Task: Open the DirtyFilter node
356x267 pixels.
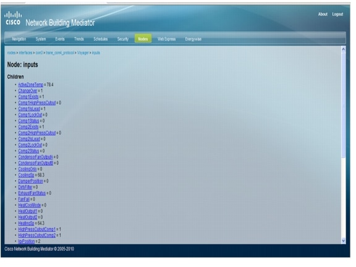Action: tap(25, 187)
